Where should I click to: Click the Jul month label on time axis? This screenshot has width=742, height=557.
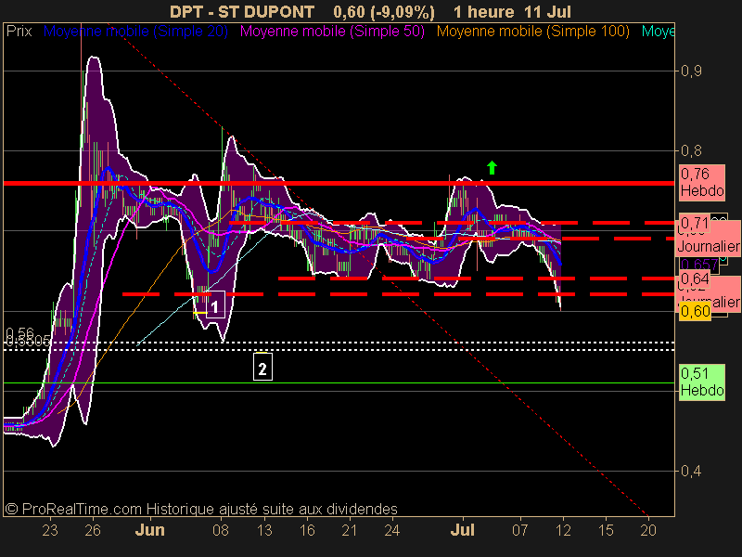coord(462,529)
